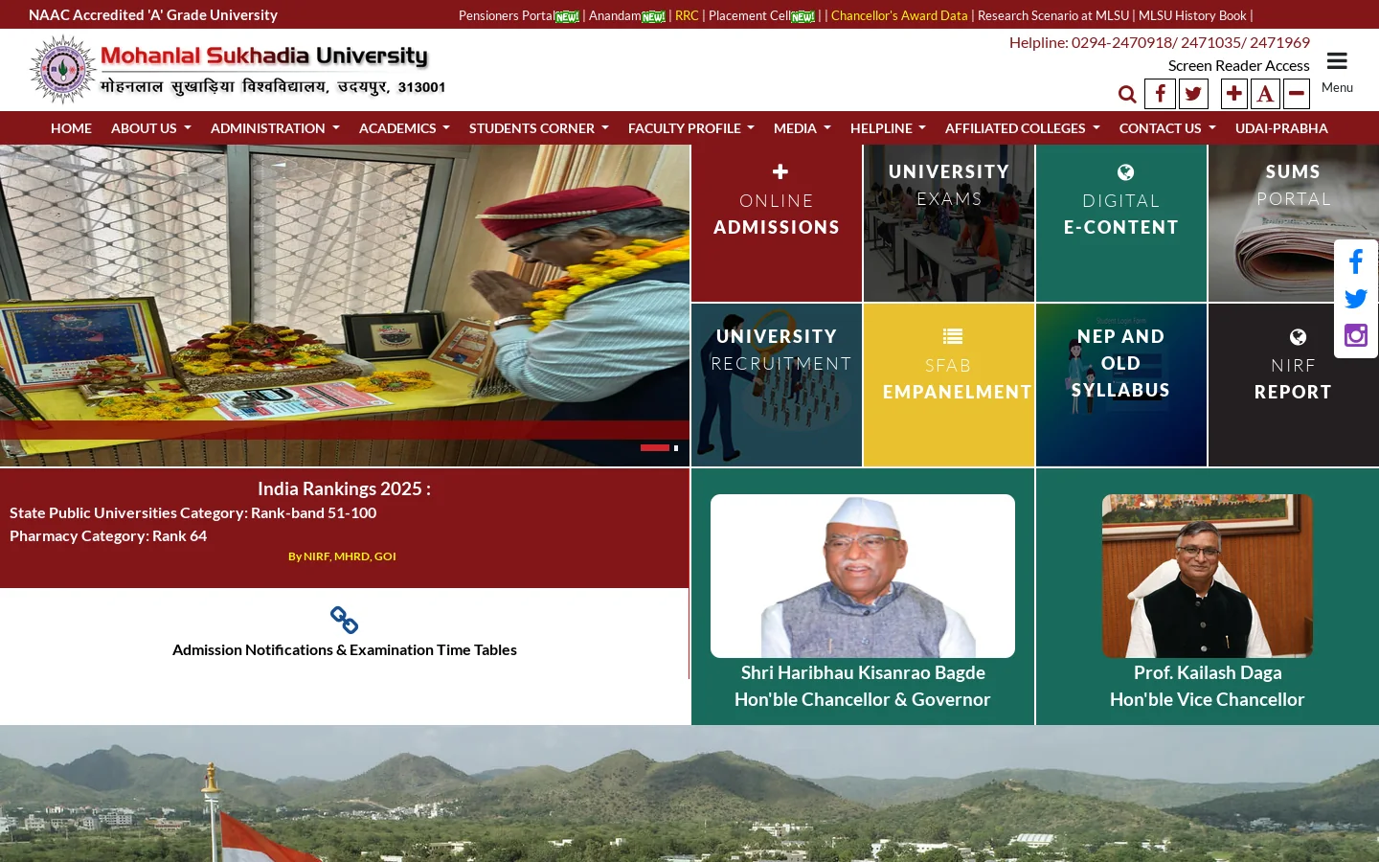Open floating sidebar Facebook icon
This screenshot has width=1379, height=862.
pos(1356,261)
